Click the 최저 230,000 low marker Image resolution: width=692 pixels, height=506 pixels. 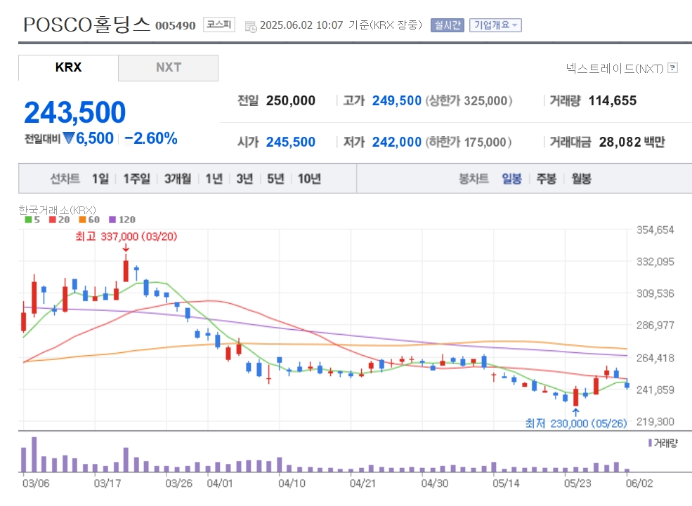[576, 423]
